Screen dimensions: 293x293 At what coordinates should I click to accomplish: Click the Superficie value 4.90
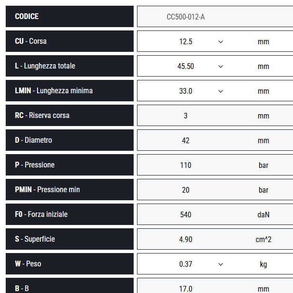click(x=186, y=239)
